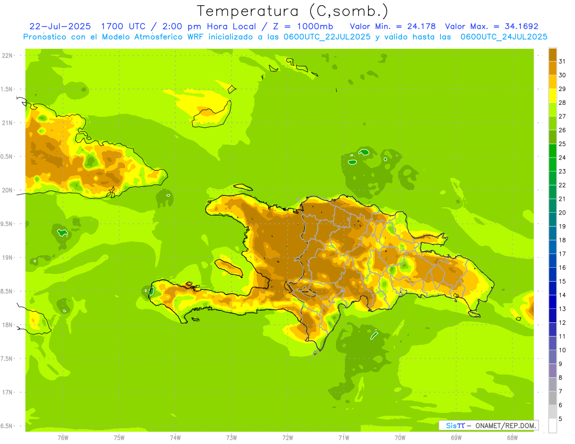Click latitude axis label 18N
575x444 pixels.
[8, 325]
